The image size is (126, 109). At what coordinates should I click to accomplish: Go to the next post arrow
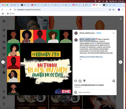[120, 62]
